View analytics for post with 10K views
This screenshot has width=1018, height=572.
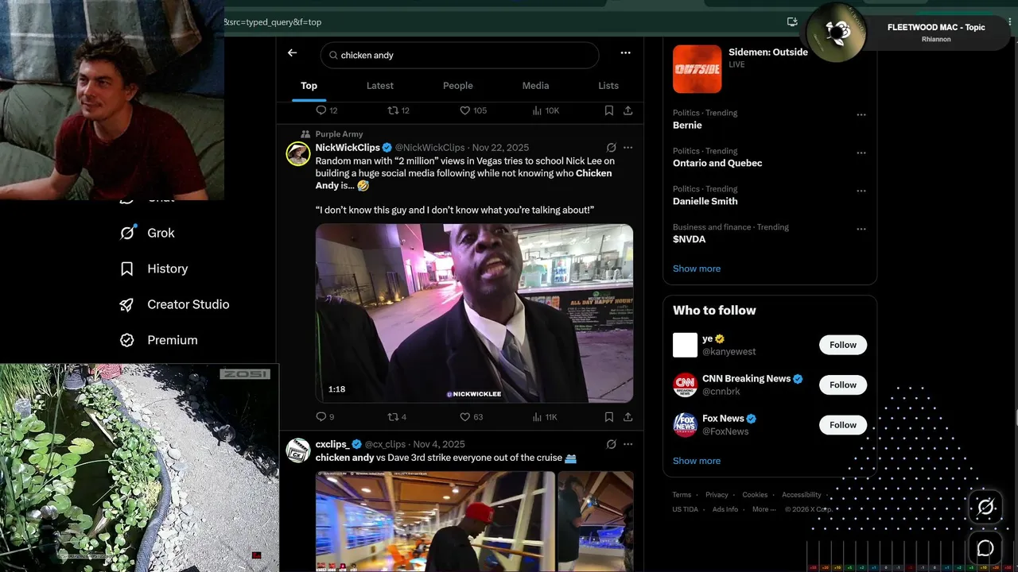tap(547, 110)
